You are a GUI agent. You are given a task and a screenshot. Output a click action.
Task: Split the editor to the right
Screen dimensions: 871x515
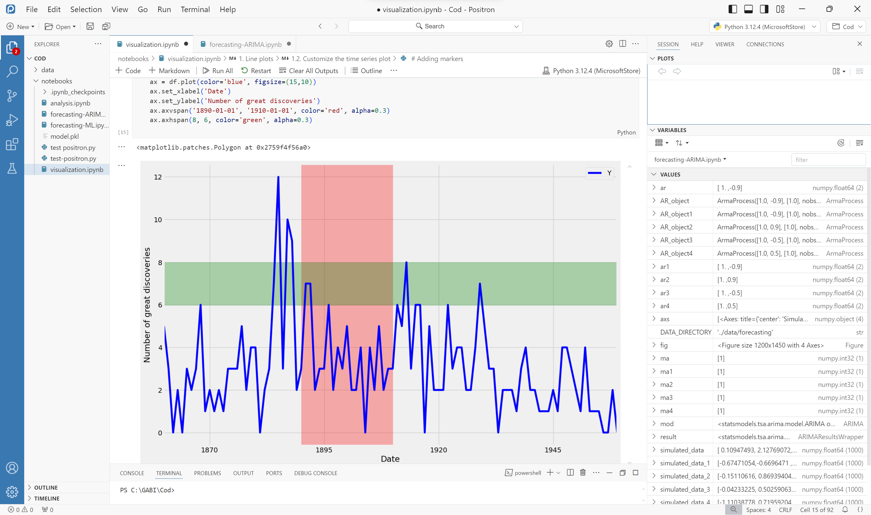click(x=623, y=44)
